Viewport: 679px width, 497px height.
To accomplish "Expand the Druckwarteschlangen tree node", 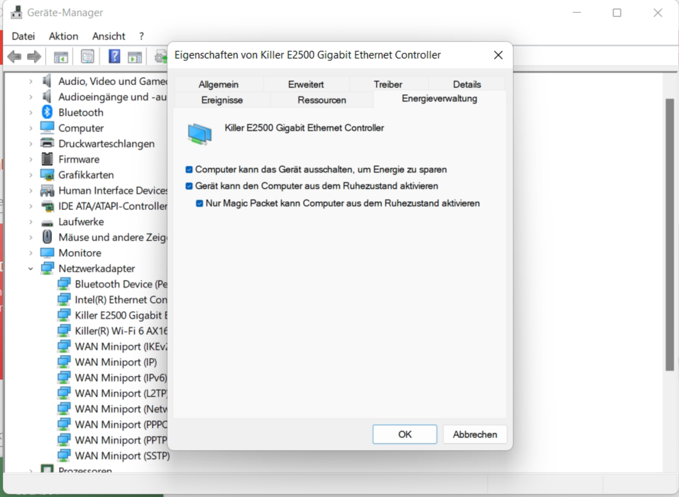I will 31,144.
